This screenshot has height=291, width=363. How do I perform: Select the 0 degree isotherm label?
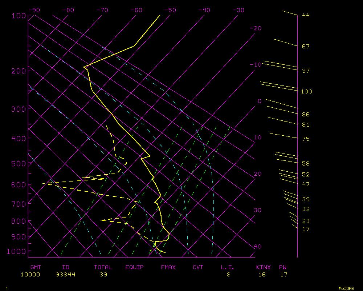coord(259,101)
